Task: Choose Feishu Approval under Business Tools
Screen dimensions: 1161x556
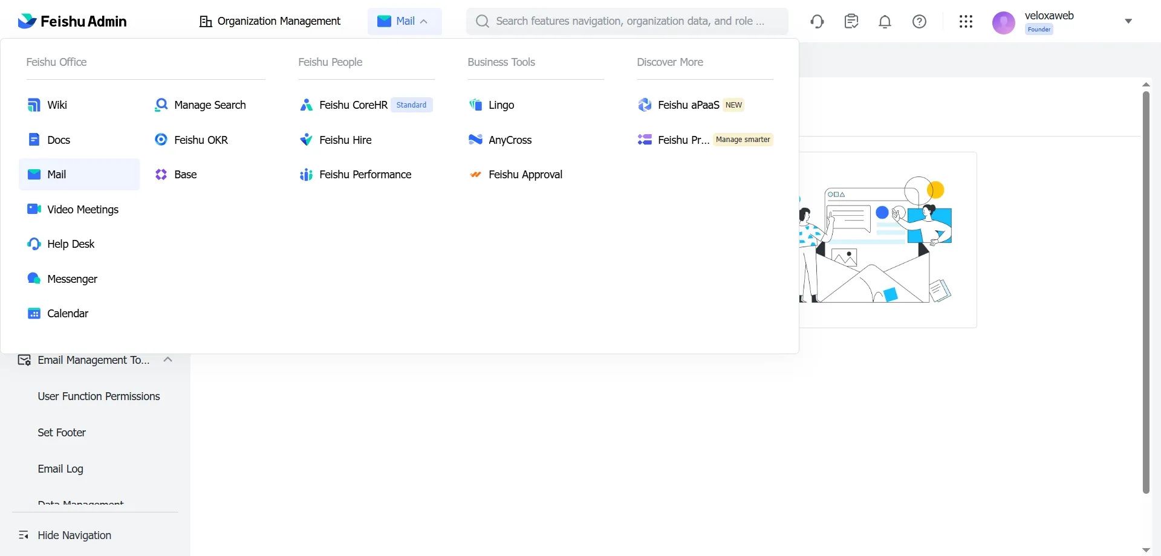Action: (525, 175)
